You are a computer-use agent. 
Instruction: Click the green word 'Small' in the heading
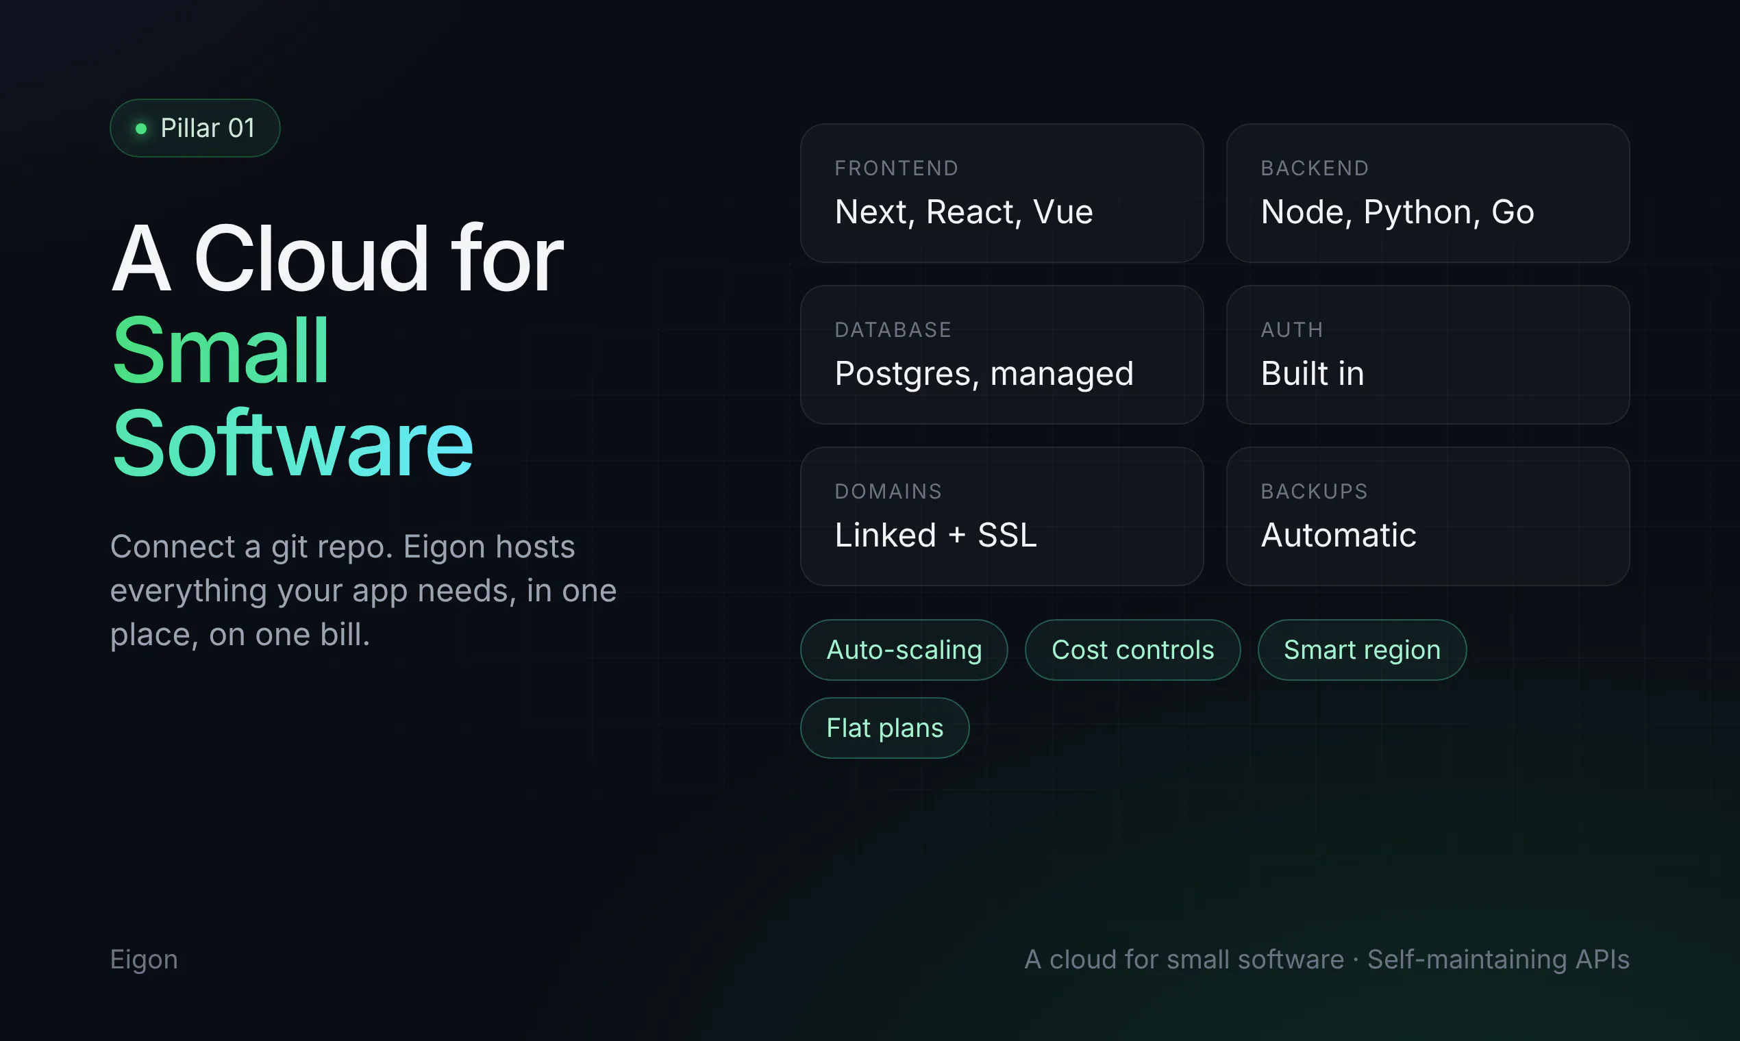click(221, 350)
